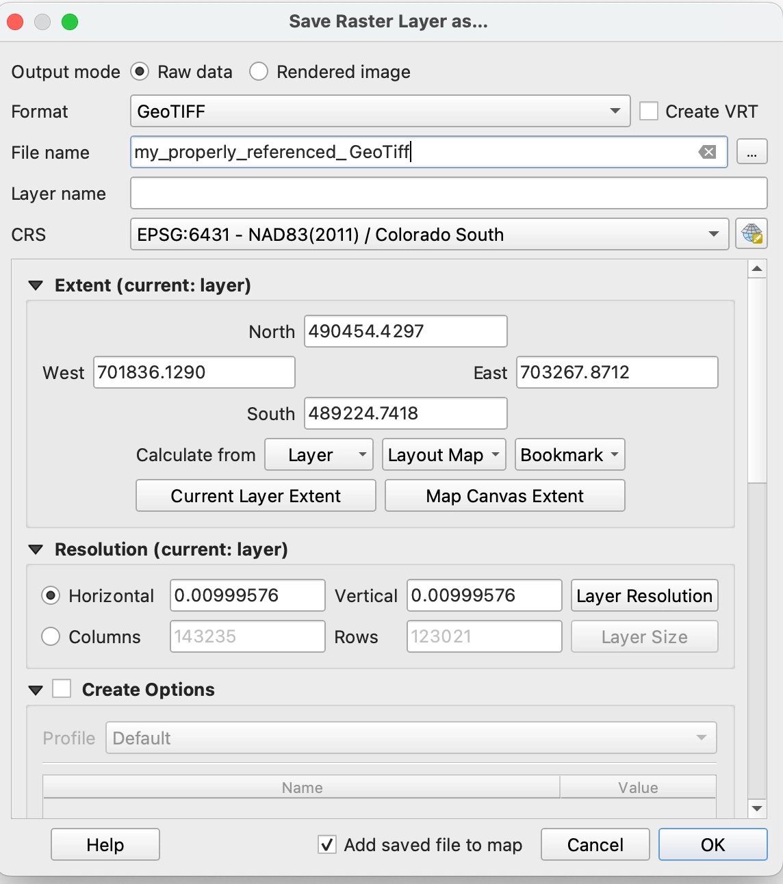Open the Layout Map dropdown

[444, 455]
